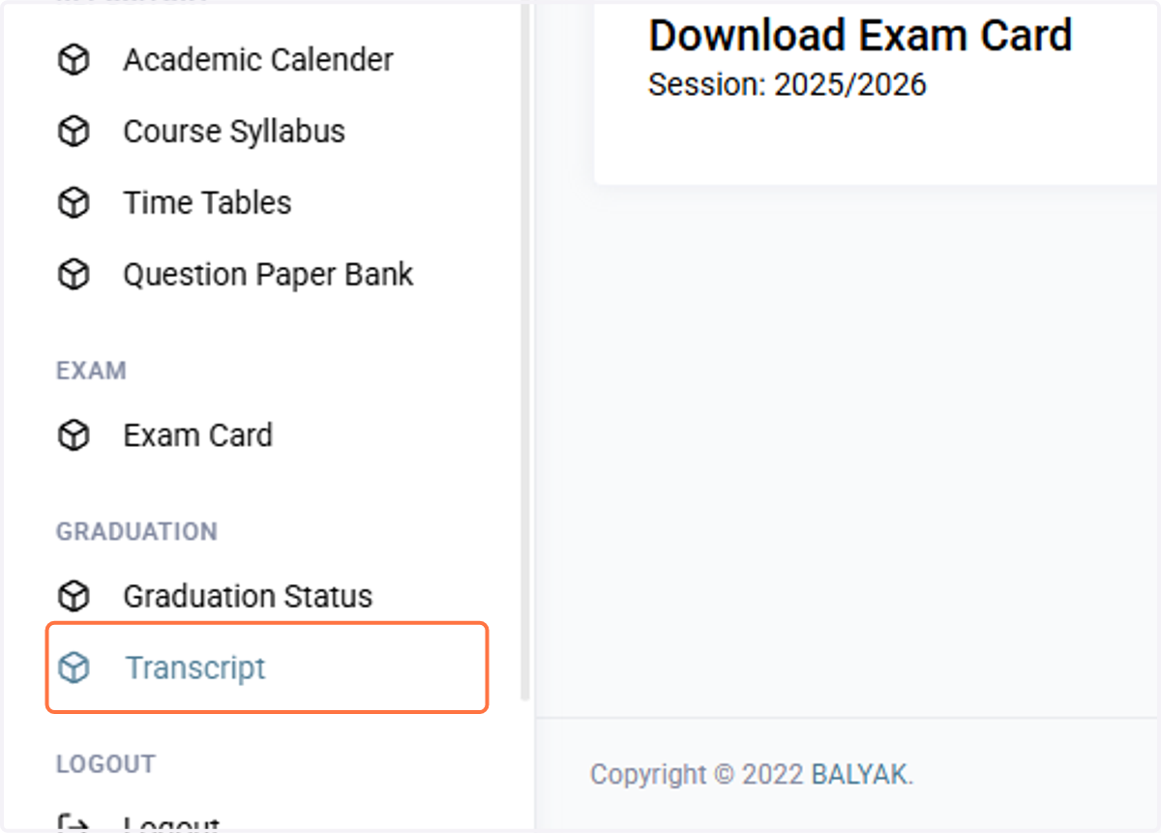Screen dimensions: 1161x833
Task: Click the cube icon next to Graduation Status
Action: 74,596
